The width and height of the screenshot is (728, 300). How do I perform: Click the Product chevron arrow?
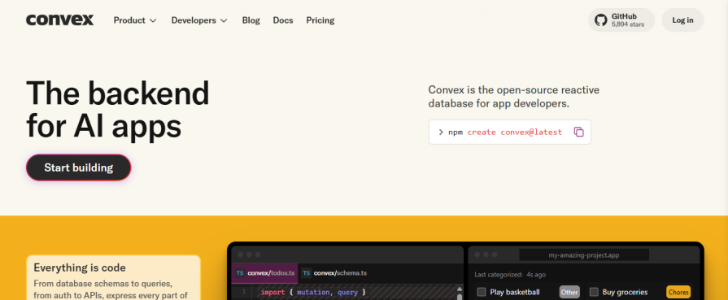[x=153, y=20]
